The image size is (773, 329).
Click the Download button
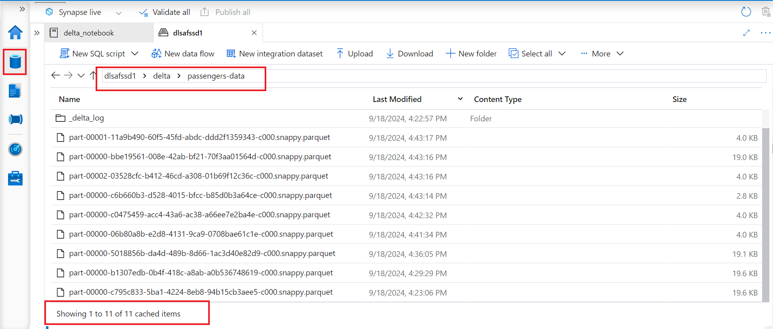tap(409, 54)
